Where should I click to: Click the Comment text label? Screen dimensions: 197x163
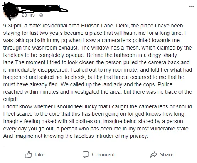103,154
